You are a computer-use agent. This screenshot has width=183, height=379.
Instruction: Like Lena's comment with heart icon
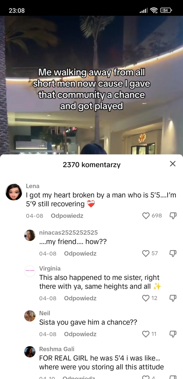tap(146, 216)
